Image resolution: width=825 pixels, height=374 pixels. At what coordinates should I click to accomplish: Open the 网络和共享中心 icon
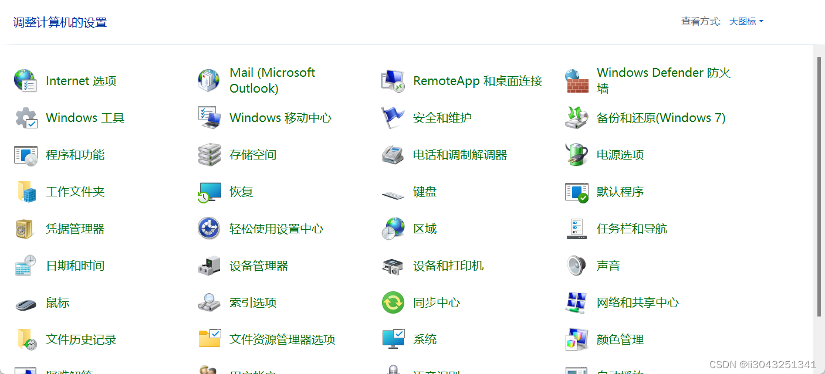[x=576, y=302]
